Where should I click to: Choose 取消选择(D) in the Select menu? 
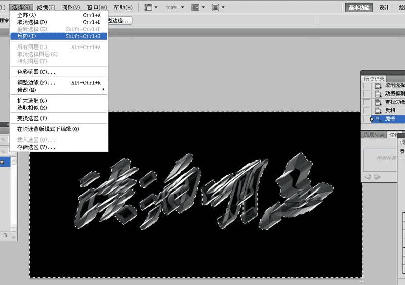(x=59, y=22)
